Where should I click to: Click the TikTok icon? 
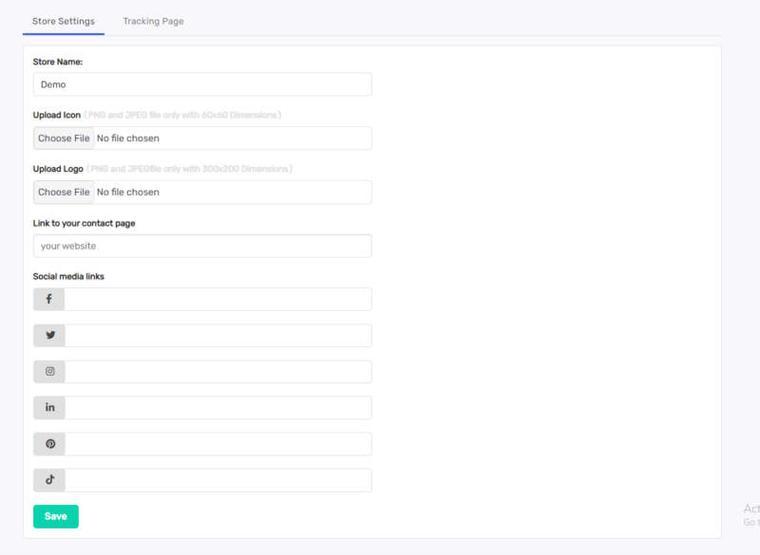pyautogui.click(x=50, y=479)
